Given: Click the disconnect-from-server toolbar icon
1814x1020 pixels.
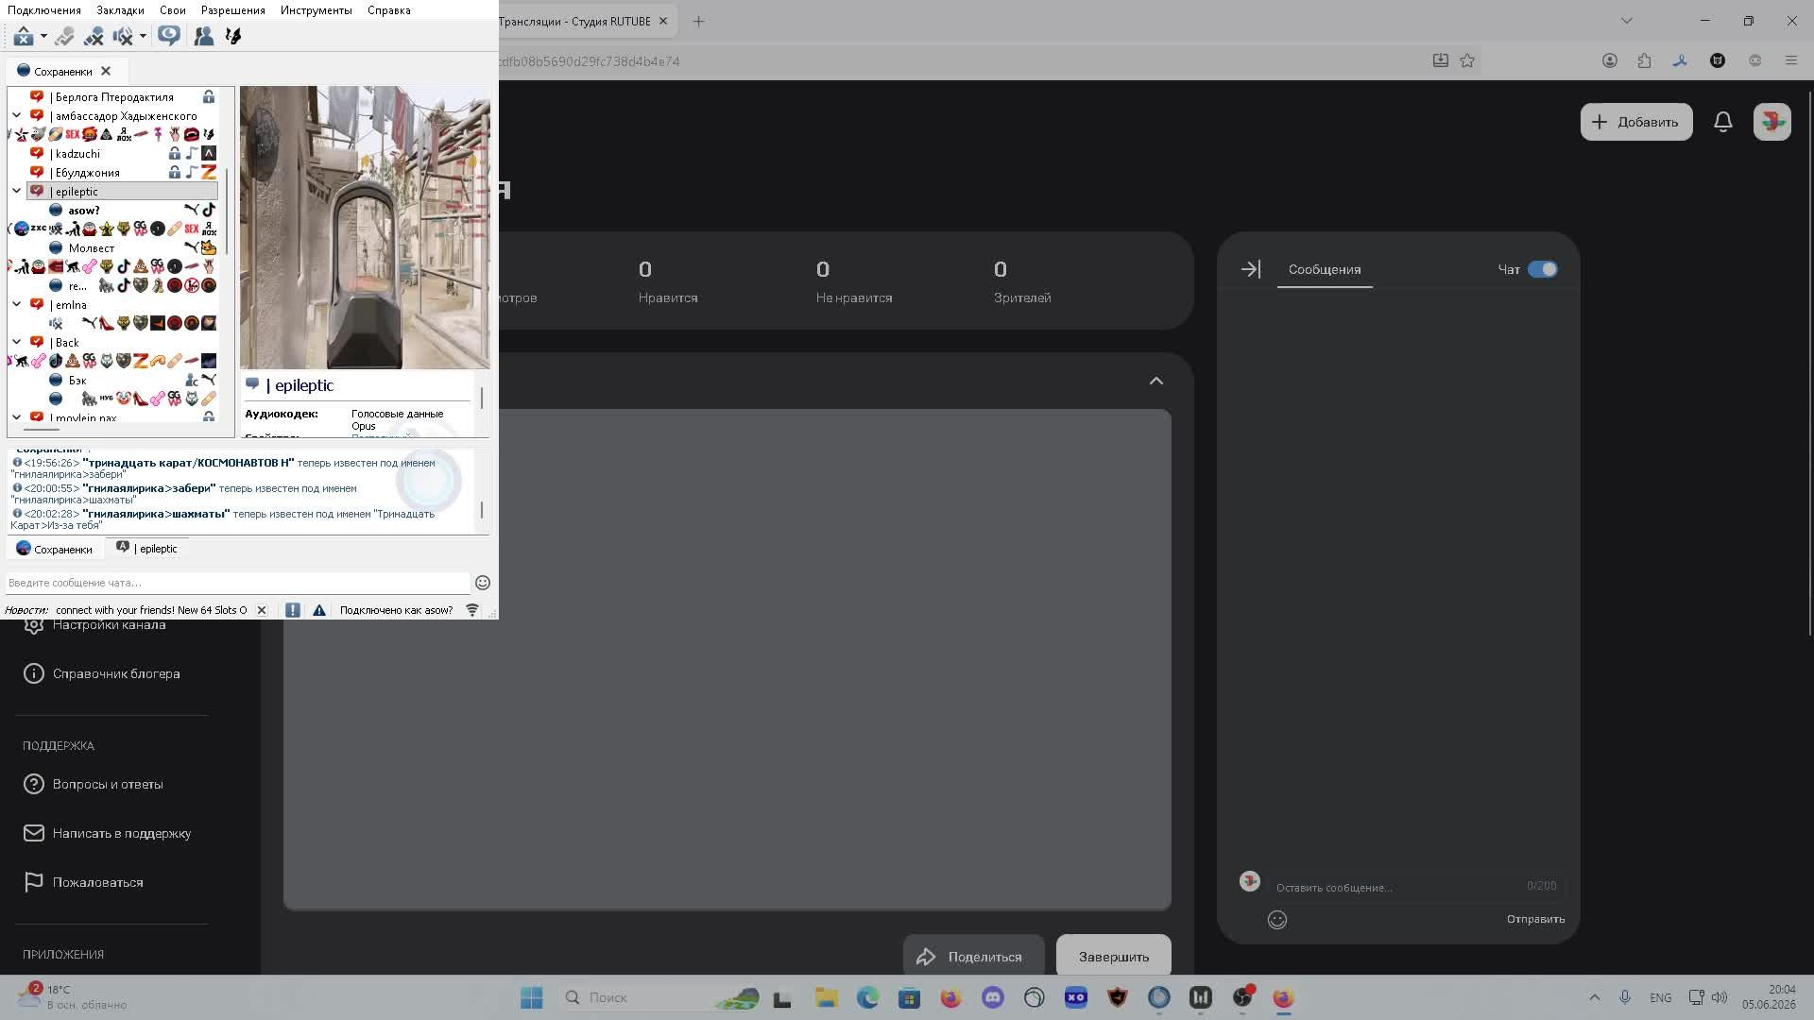Looking at the screenshot, I should pyautogui.click(x=24, y=36).
